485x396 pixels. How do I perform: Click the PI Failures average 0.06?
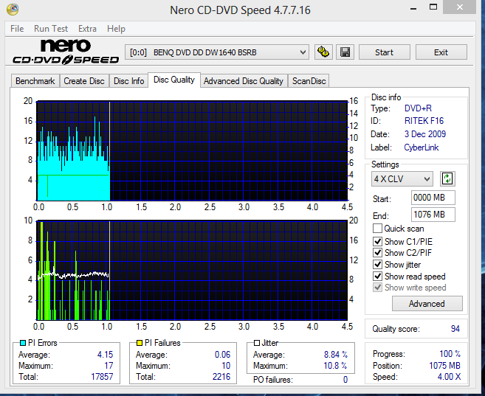click(x=223, y=355)
